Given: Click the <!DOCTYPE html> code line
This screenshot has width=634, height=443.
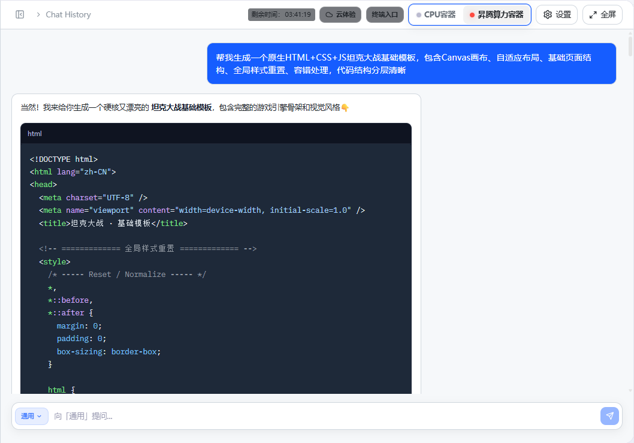Looking at the screenshot, I should [64, 159].
